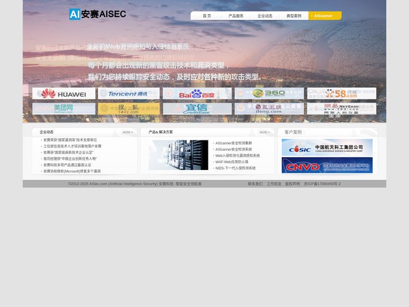Click the 京ICP备17060458号-2 link
This screenshot has height=307, width=409.
click(x=323, y=184)
